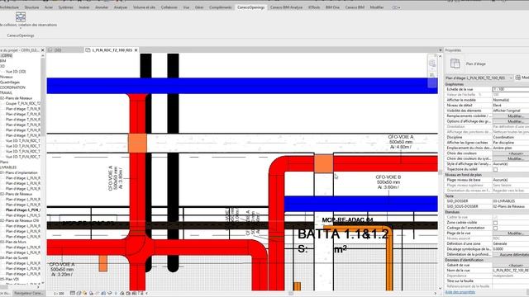Click Modifier for Options d'affichage des graphismes

(515, 121)
